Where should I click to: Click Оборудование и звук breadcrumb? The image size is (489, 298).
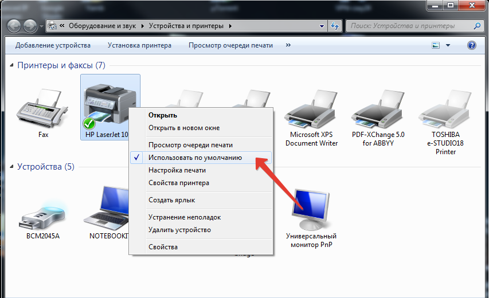point(102,26)
